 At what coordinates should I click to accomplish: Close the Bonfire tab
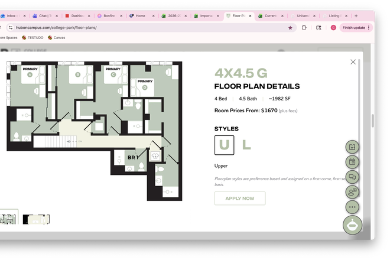[121, 16]
